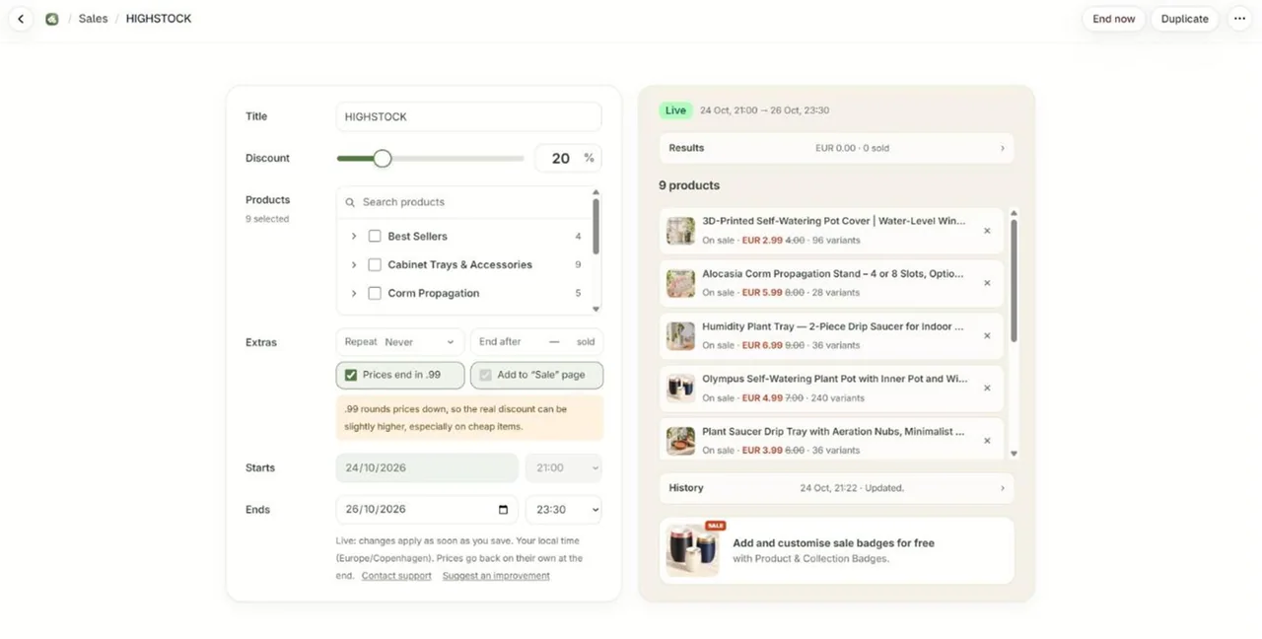Remove the Olympus Self-Watering Plant Pot product
Viewport: 1262px width, 639px height.
tap(987, 389)
